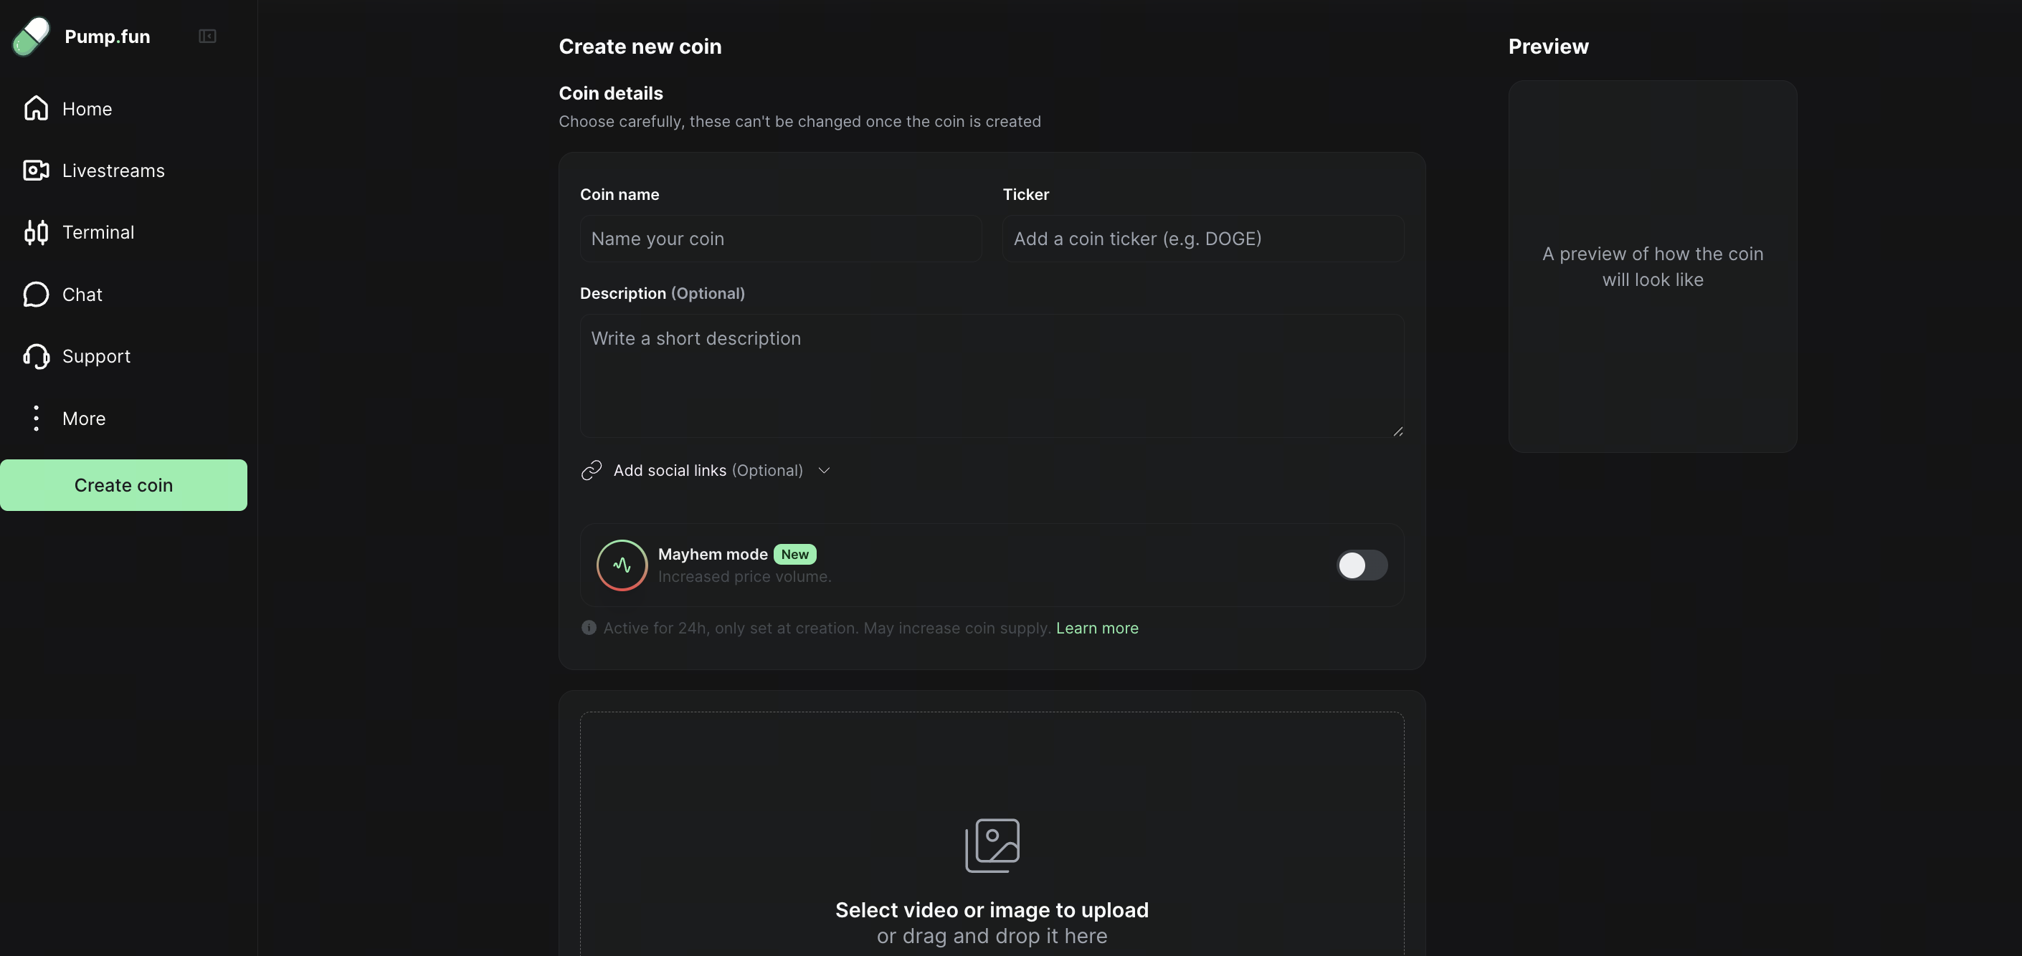
Task: Click the Support headset icon
Action: tap(35, 356)
